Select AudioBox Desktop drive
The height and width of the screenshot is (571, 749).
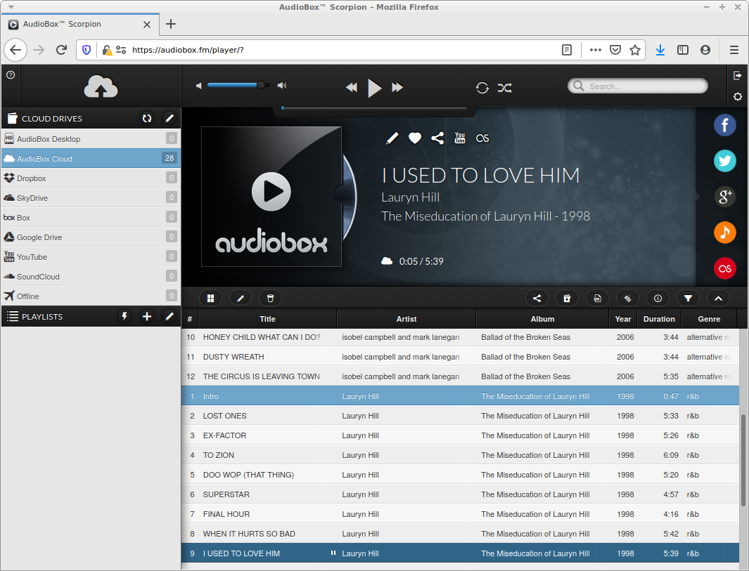(x=91, y=139)
